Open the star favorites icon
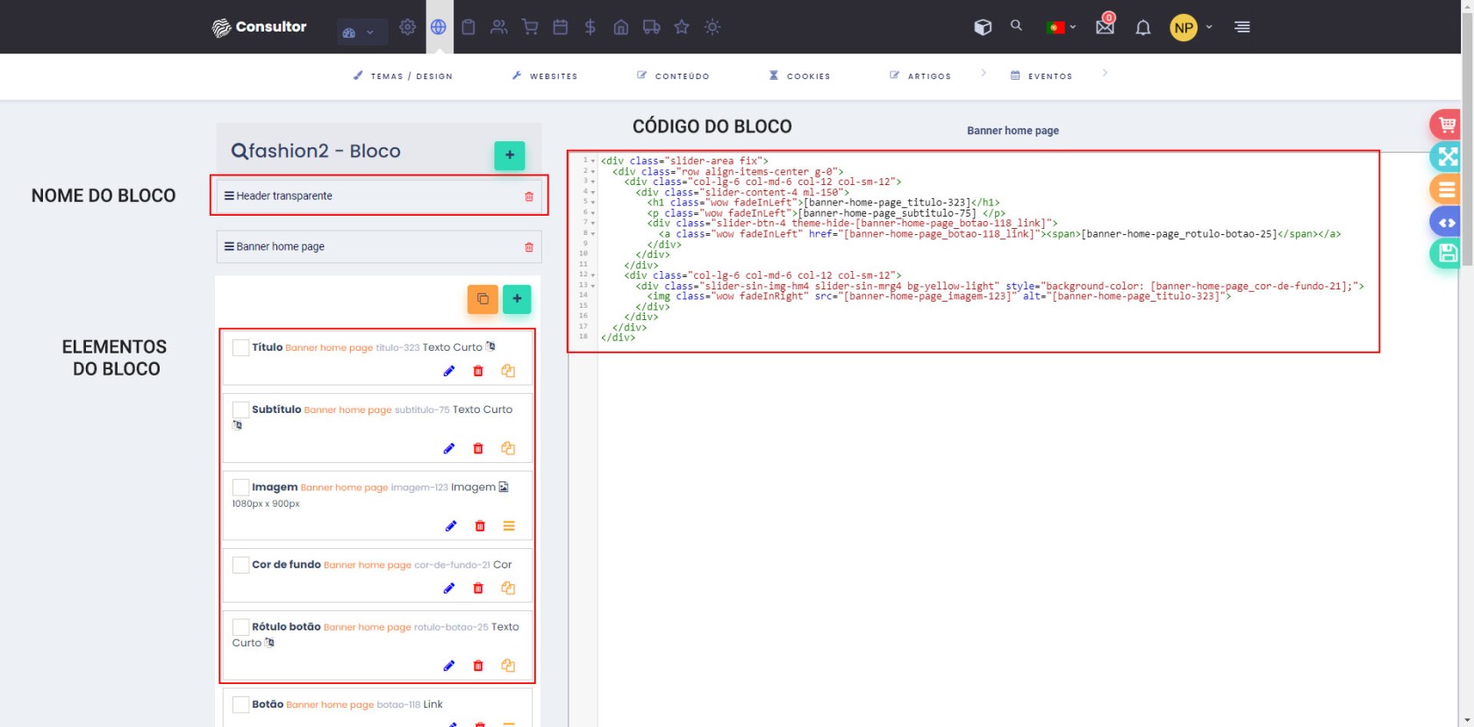1474x727 pixels. click(682, 27)
